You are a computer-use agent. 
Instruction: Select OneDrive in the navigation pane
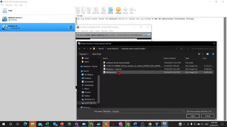(x=89, y=66)
